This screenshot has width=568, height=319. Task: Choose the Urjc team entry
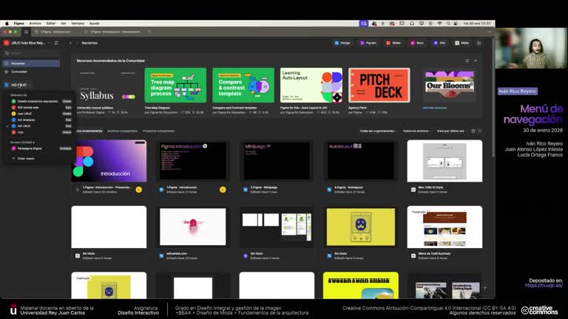41,132
